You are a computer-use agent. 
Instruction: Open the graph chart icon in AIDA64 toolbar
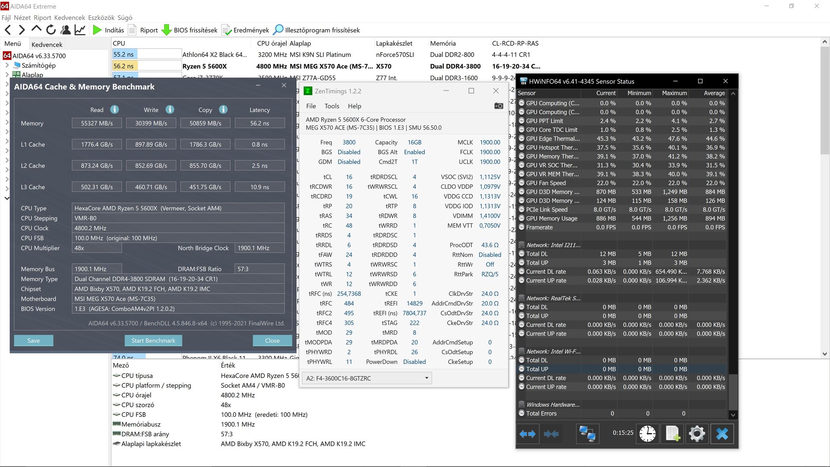point(80,30)
